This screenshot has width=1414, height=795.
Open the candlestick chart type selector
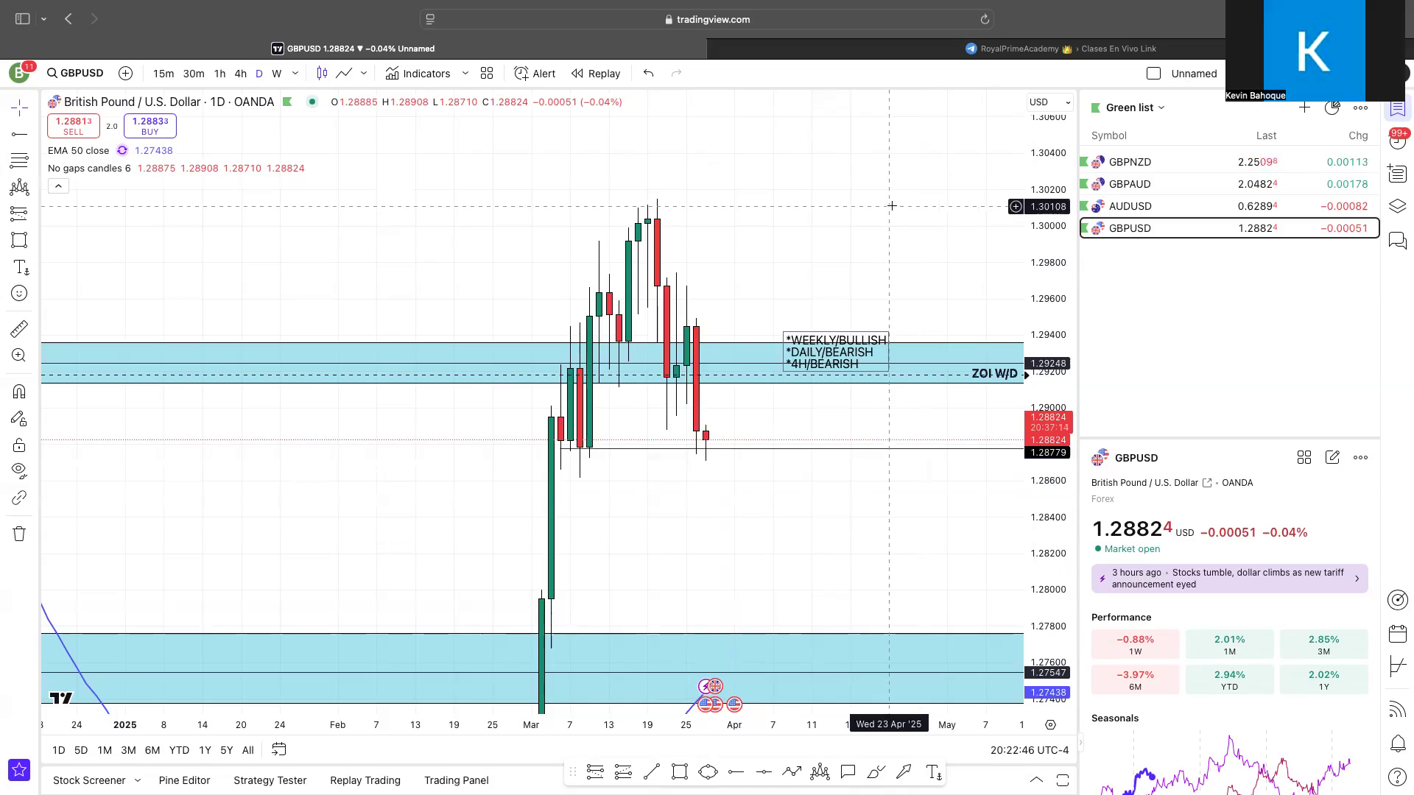tap(322, 73)
